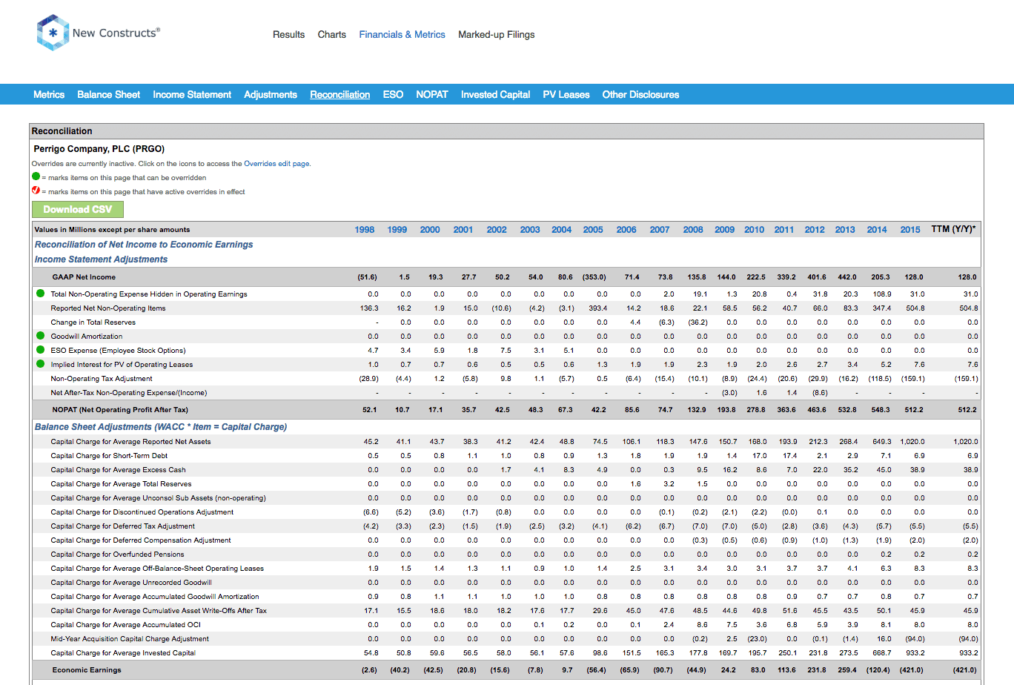The height and width of the screenshot is (685, 1014).
Task: Click the 2006 year column link
Action: (626, 230)
